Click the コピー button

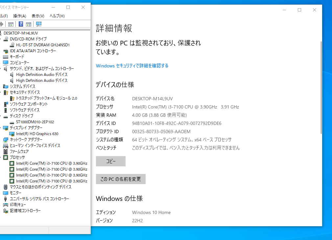pos(110,161)
